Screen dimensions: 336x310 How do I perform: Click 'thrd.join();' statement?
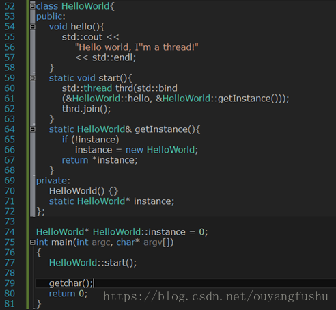point(86,109)
